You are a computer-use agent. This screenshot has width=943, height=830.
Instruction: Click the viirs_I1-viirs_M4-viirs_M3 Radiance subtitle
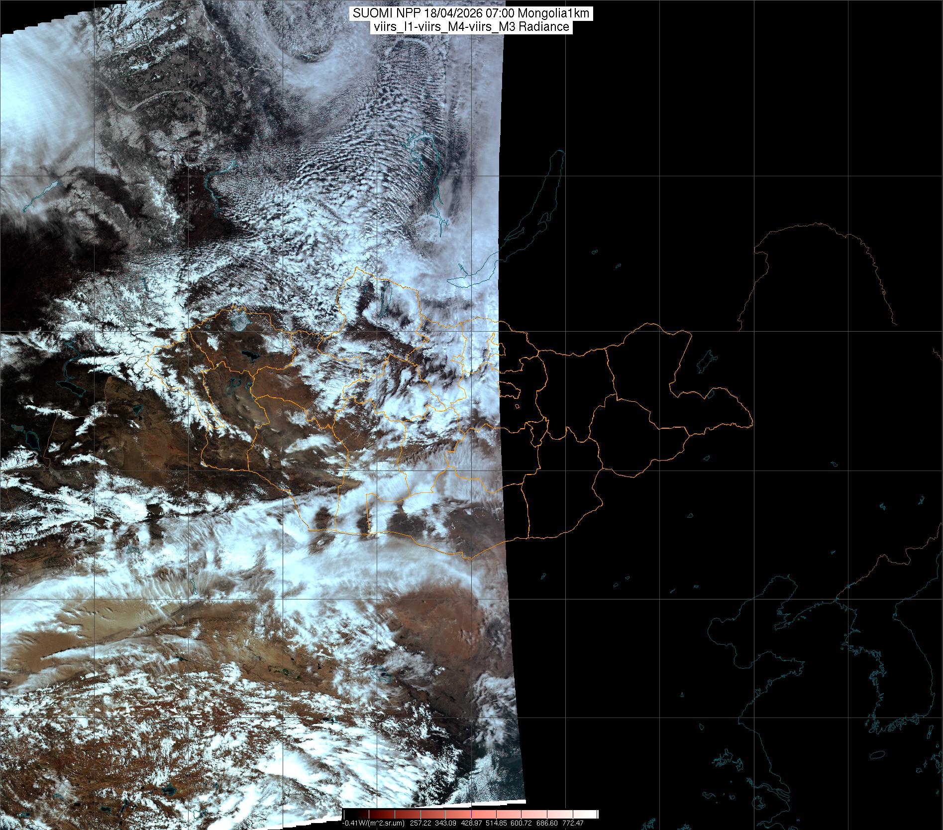pos(471,27)
